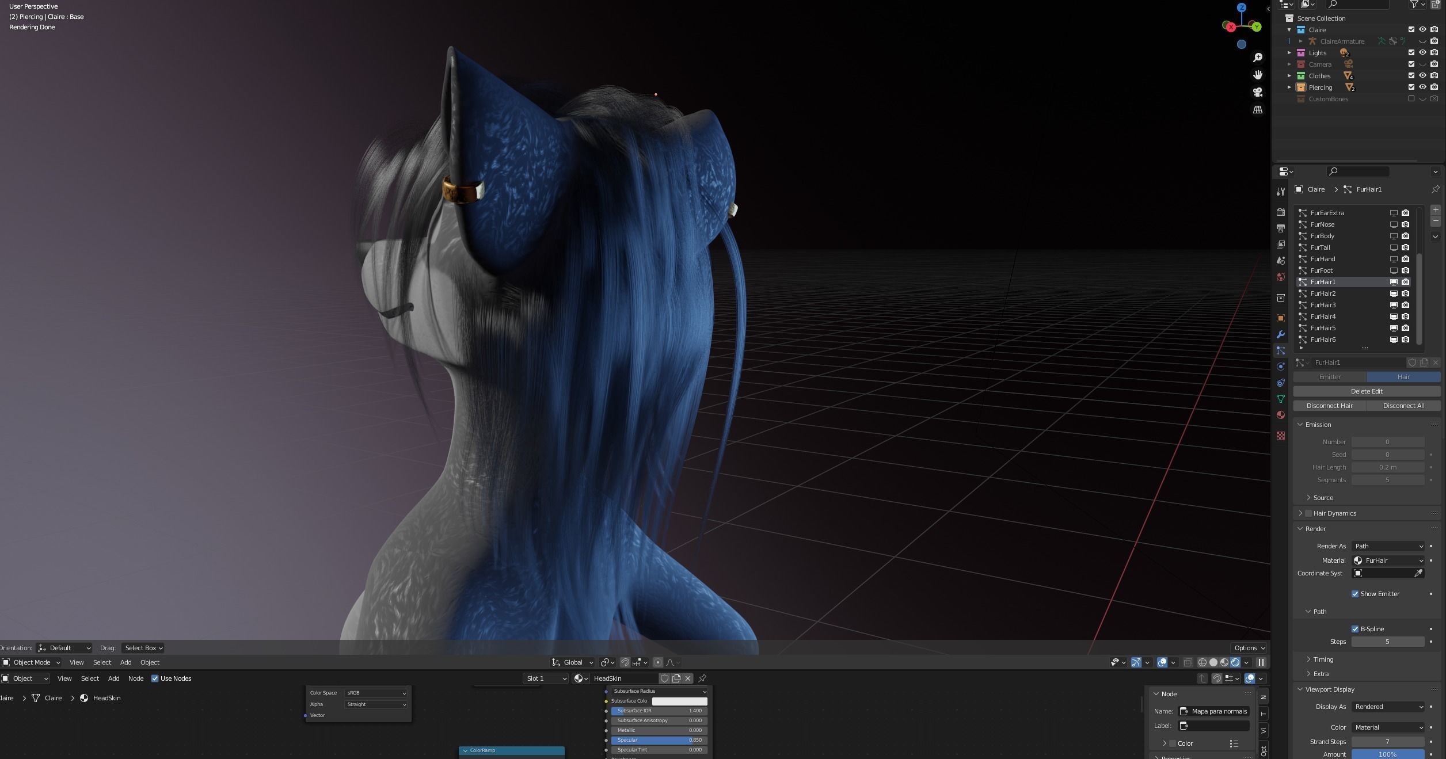Toggle B-Spline checkbox
This screenshot has height=759, width=1446.
[x=1354, y=629]
